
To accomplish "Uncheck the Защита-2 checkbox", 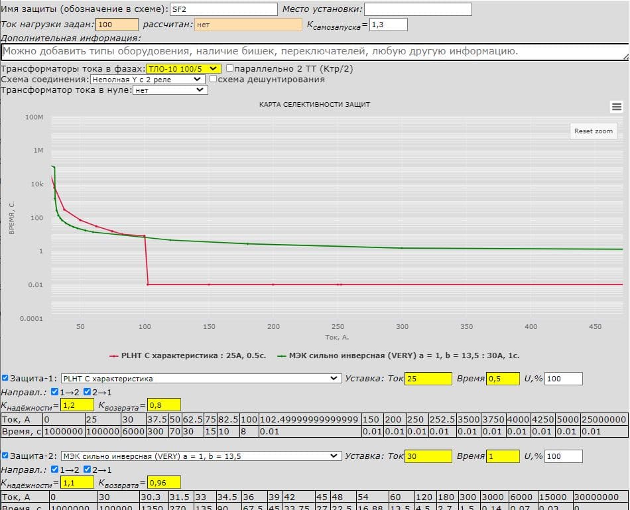I will (6, 456).
